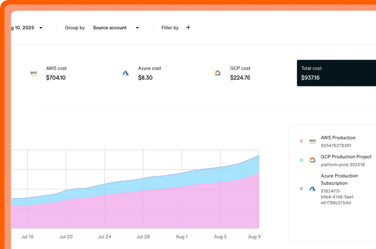Image resolution: width=376 pixels, height=249 pixels.
Task: Click the Google Cloud logo in GCP cost card
Action: pyautogui.click(x=218, y=73)
